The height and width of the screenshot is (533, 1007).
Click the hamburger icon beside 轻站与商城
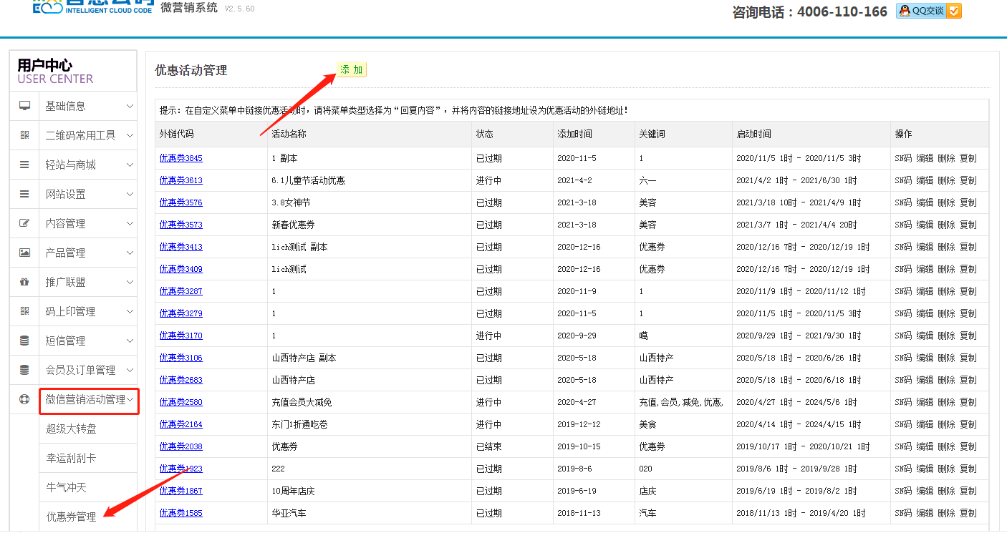25,165
